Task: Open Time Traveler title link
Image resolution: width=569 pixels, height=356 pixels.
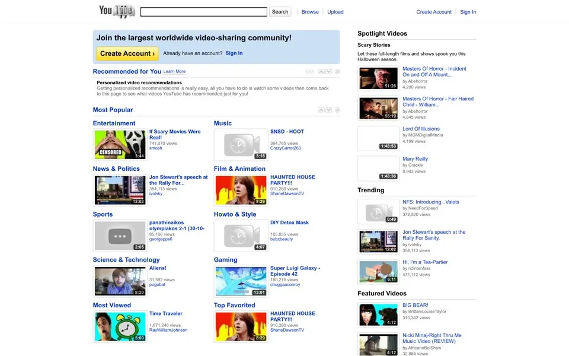Action: coord(166,313)
